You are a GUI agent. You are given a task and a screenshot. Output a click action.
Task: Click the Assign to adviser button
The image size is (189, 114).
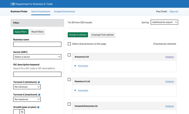tap(78, 35)
